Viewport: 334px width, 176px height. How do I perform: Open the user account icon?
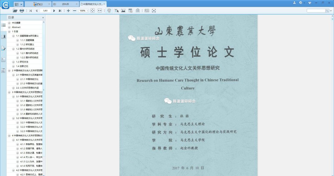point(294,3)
